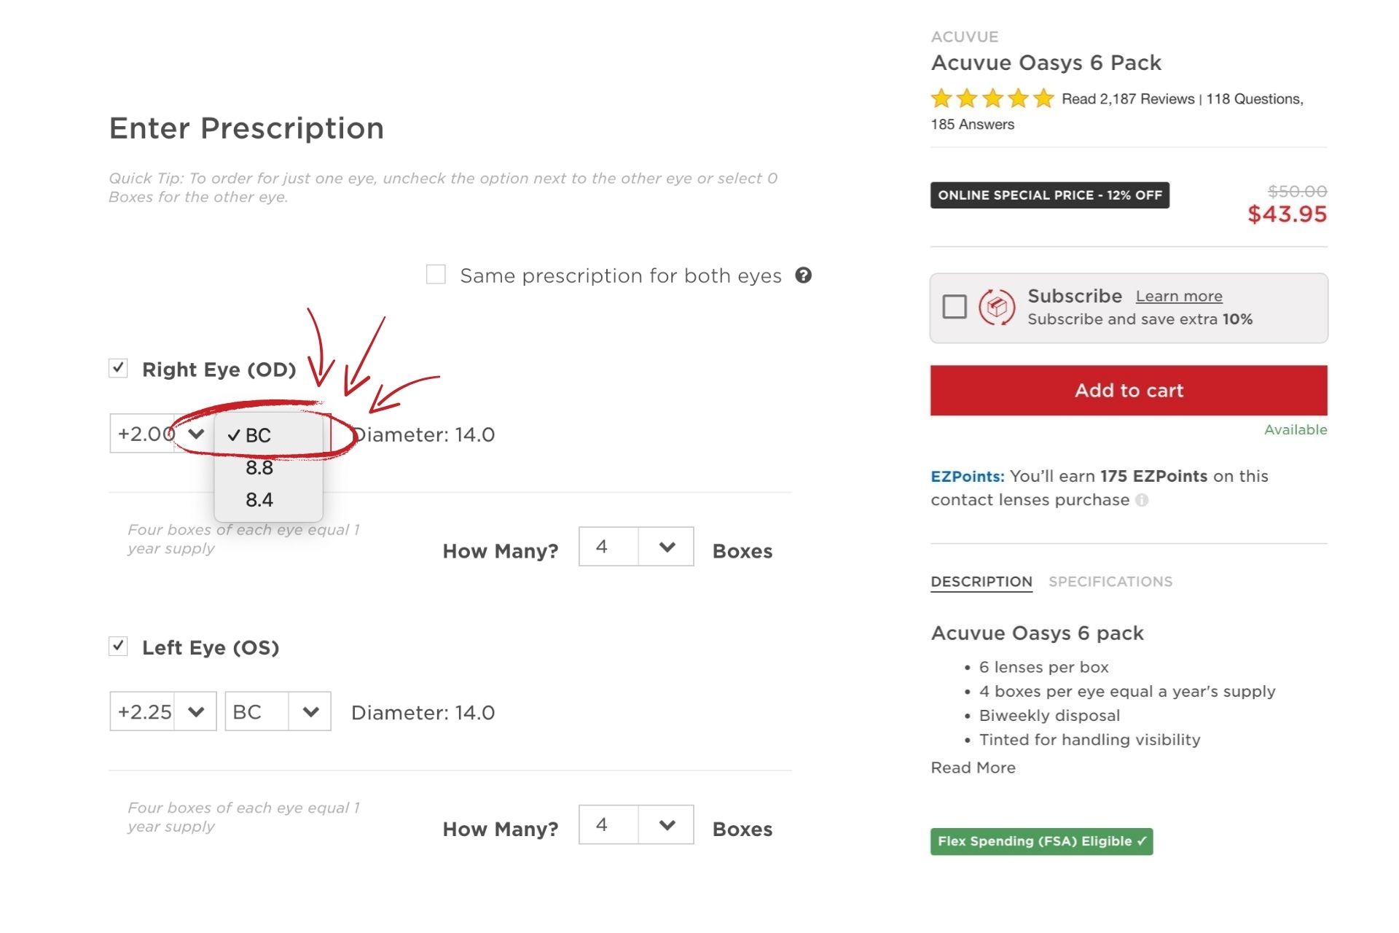The width and height of the screenshot is (1399, 933).
Task: Toggle Same prescription for both eyes
Action: pos(436,275)
